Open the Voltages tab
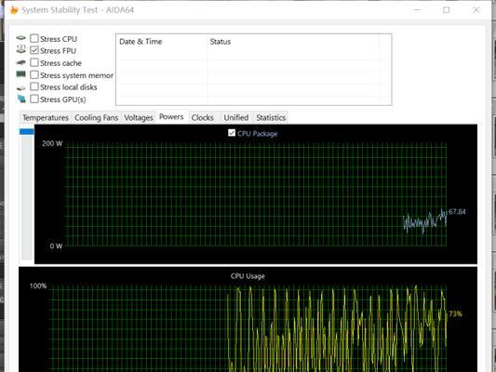The width and height of the screenshot is (496, 372). point(139,117)
